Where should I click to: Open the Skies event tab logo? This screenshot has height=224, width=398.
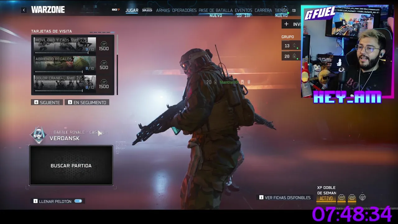(147, 10)
